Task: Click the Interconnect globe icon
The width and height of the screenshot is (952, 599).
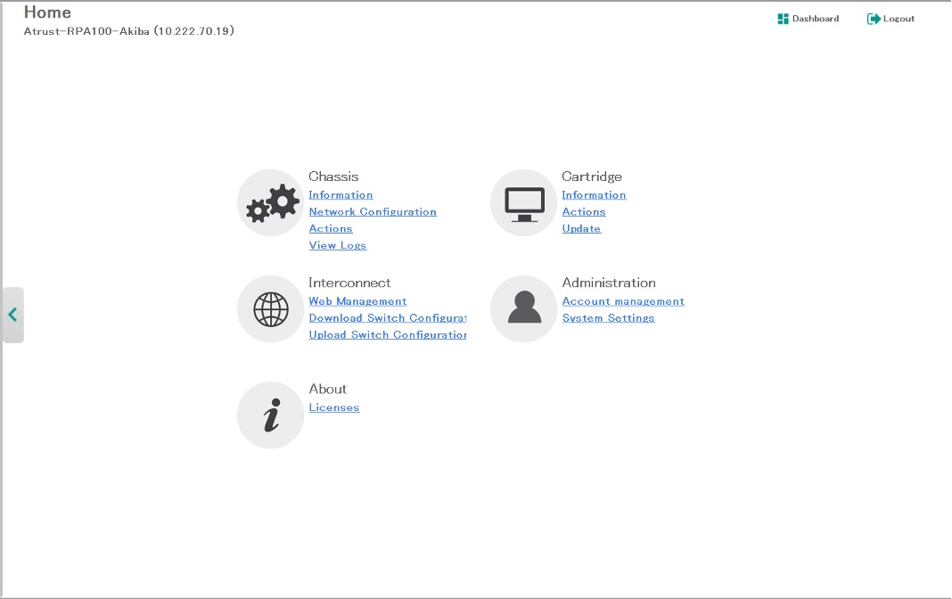Action: pyautogui.click(x=271, y=309)
